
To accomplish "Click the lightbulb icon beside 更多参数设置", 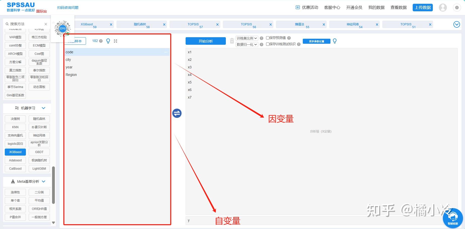I will (335, 41).
